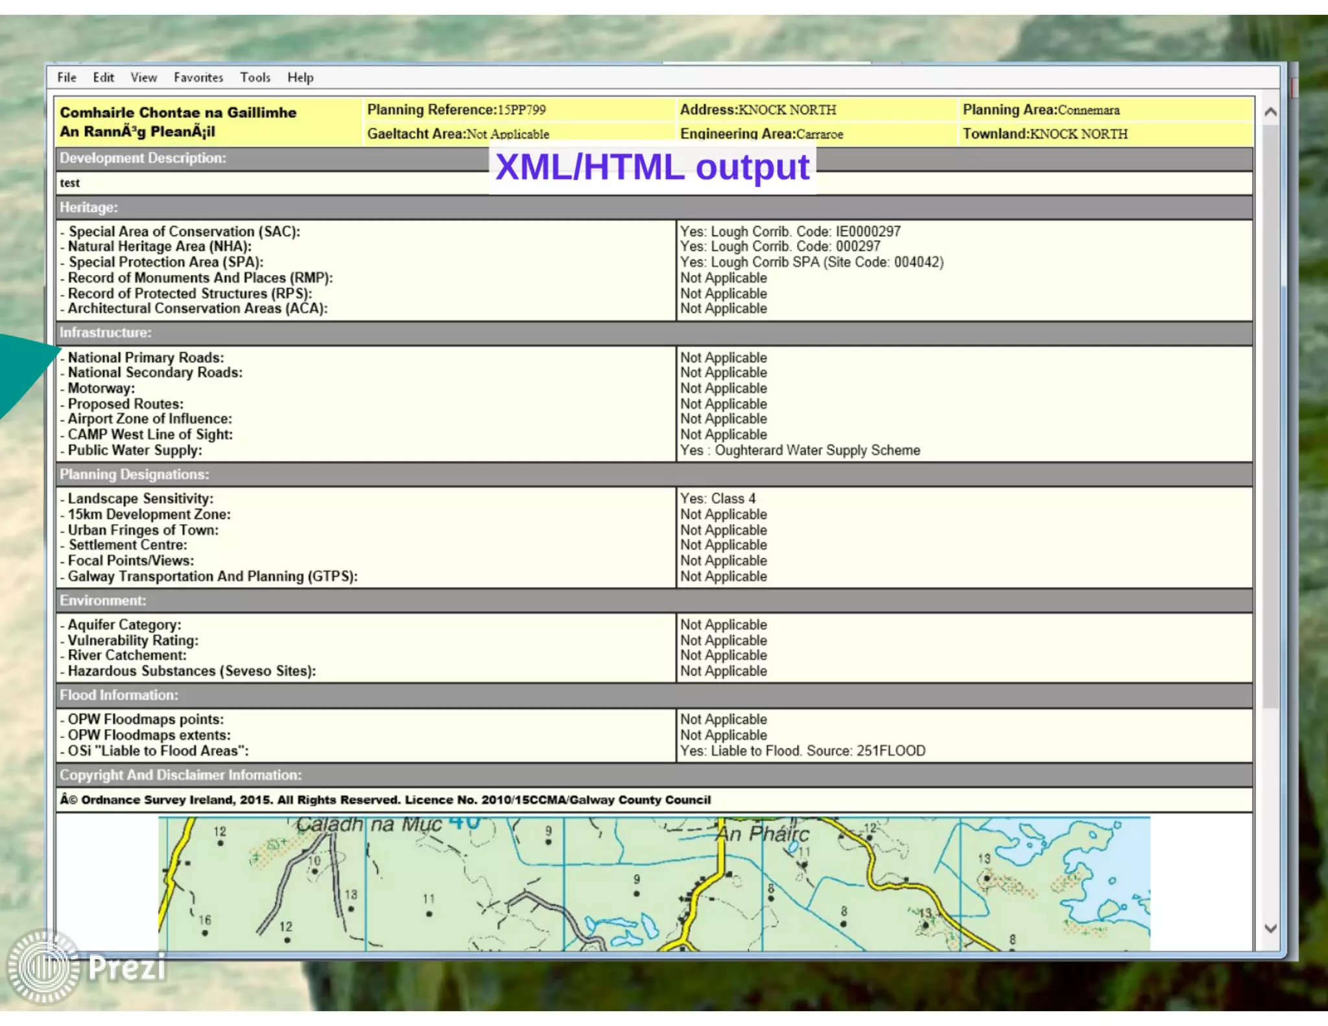Click 'Yes: Class 4' value
This screenshot has height=1026, width=1328.
[718, 499]
